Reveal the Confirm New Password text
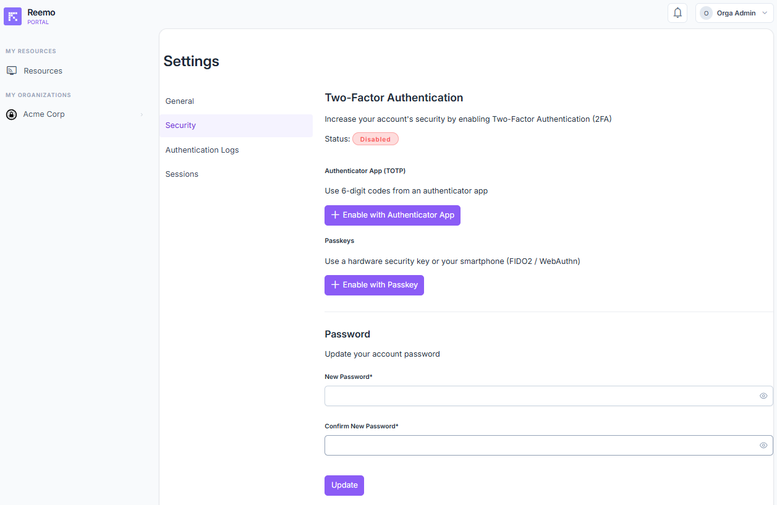777x505 pixels. pos(763,446)
